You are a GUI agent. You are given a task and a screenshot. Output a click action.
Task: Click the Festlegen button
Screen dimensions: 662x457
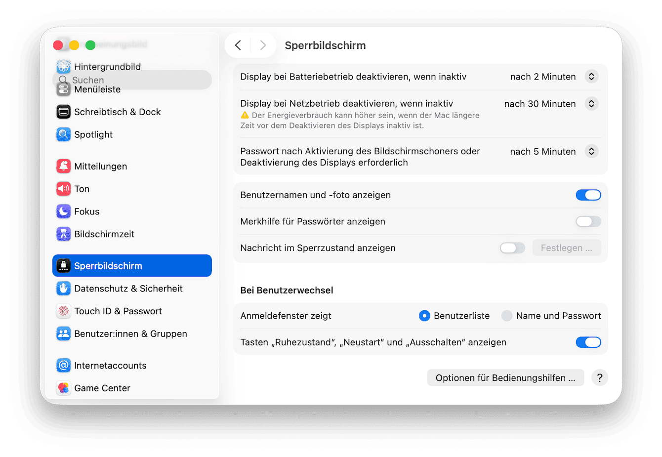tap(567, 248)
